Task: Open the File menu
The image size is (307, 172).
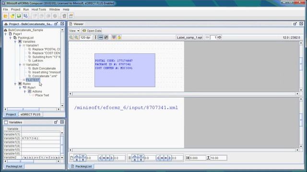Action: click(5, 10)
